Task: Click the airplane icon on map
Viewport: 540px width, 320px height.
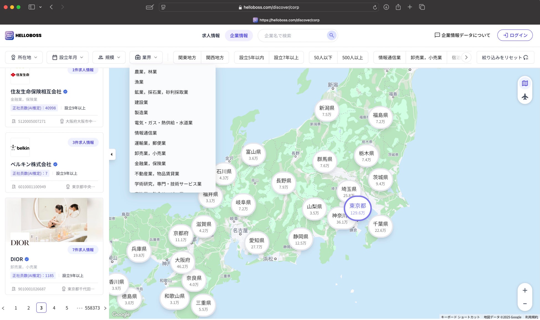Action: (x=525, y=97)
